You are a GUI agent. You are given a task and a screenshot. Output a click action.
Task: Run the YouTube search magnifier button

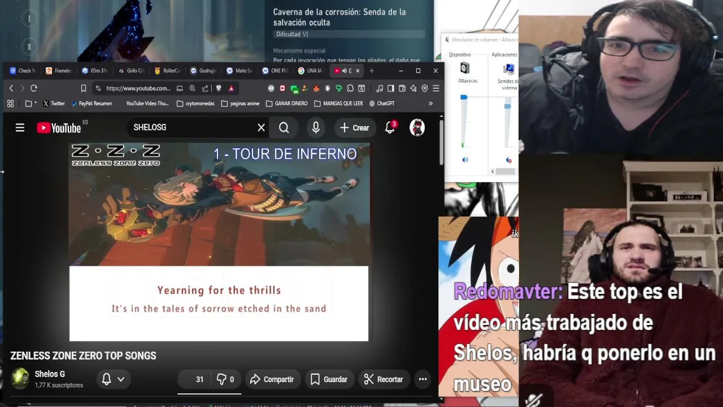point(284,128)
